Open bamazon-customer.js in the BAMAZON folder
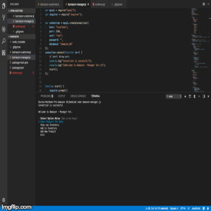 click(22, 52)
